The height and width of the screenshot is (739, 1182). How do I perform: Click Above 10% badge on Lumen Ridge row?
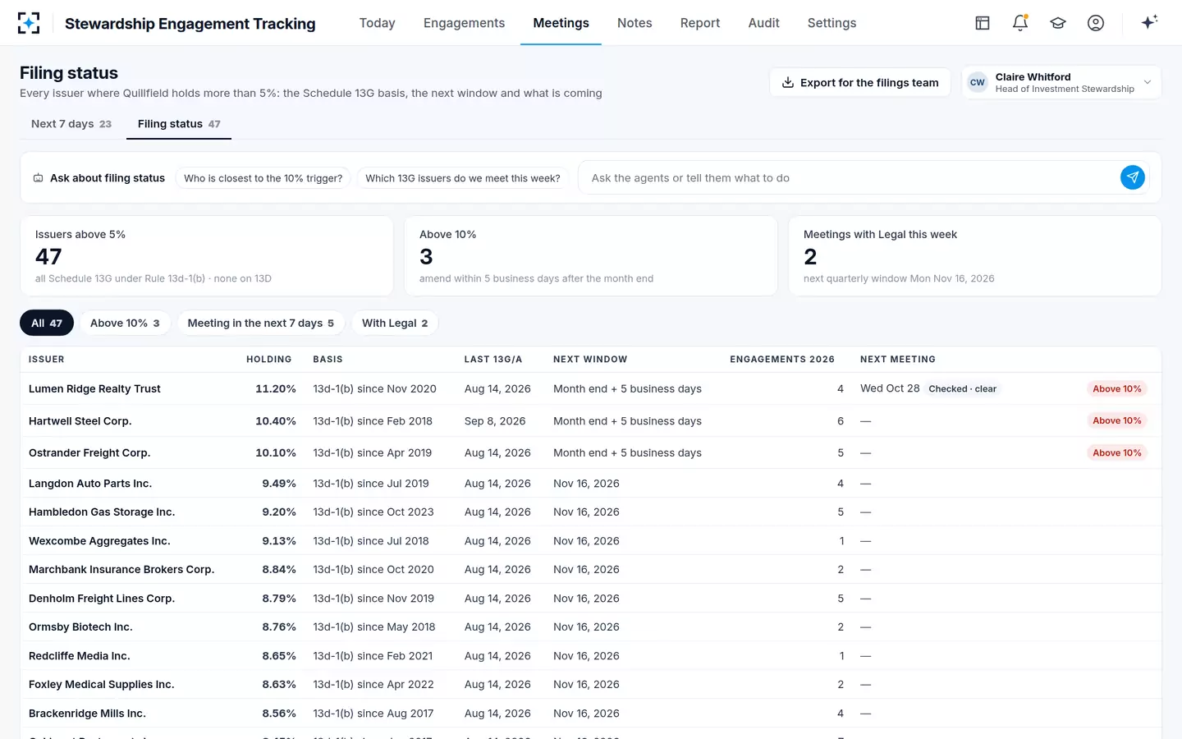pyautogui.click(x=1116, y=389)
